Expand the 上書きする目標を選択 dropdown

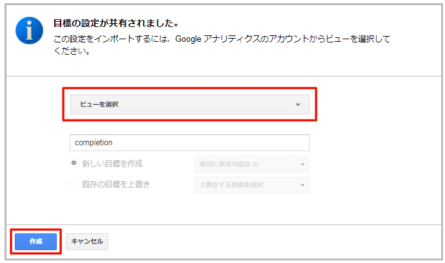tap(252, 185)
